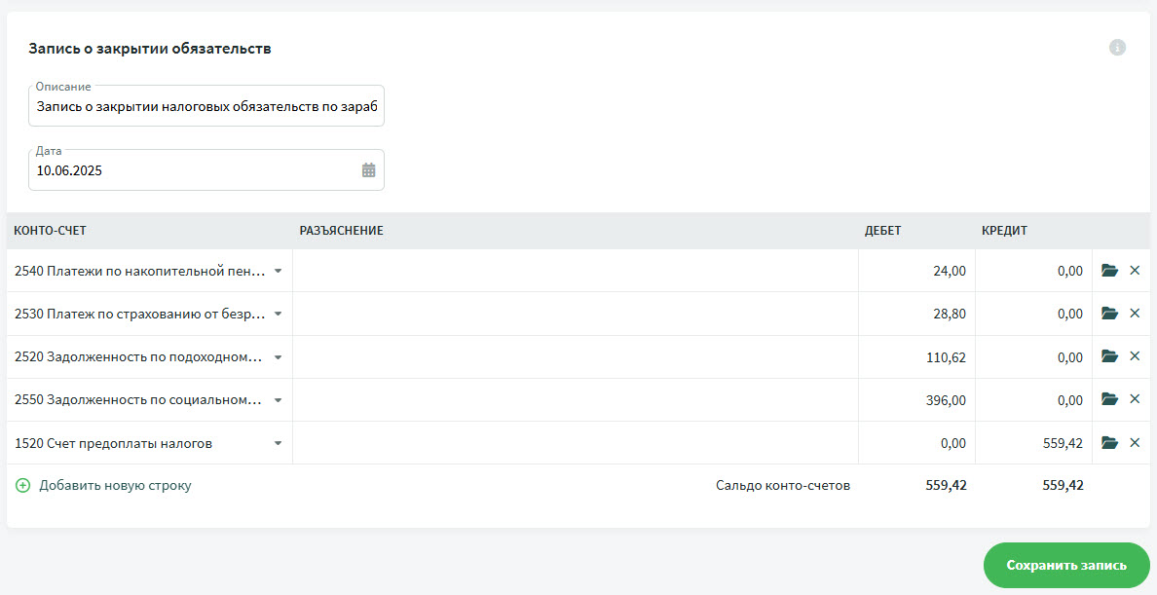Click Сохранить запись button

point(1066,566)
